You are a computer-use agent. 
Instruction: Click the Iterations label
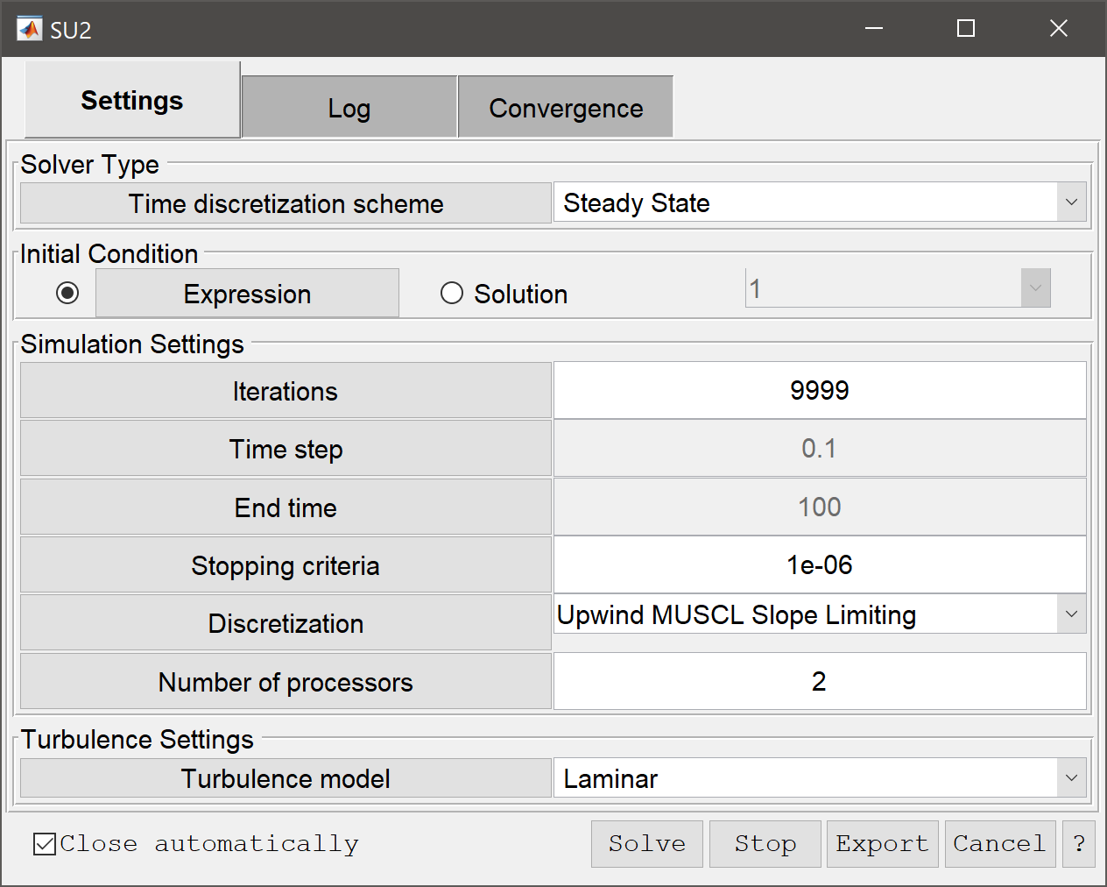tap(286, 391)
